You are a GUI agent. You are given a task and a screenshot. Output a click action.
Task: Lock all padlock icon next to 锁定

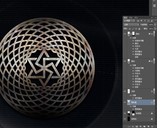[139, 29]
